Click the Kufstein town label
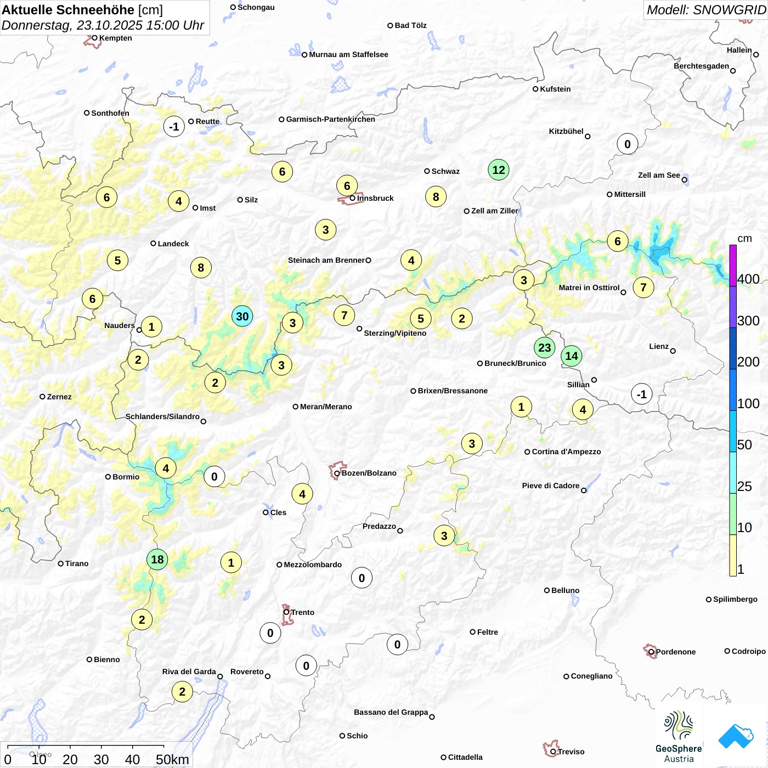Image resolution: width=768 pixels, height=768 pixels. coord(555,89)
